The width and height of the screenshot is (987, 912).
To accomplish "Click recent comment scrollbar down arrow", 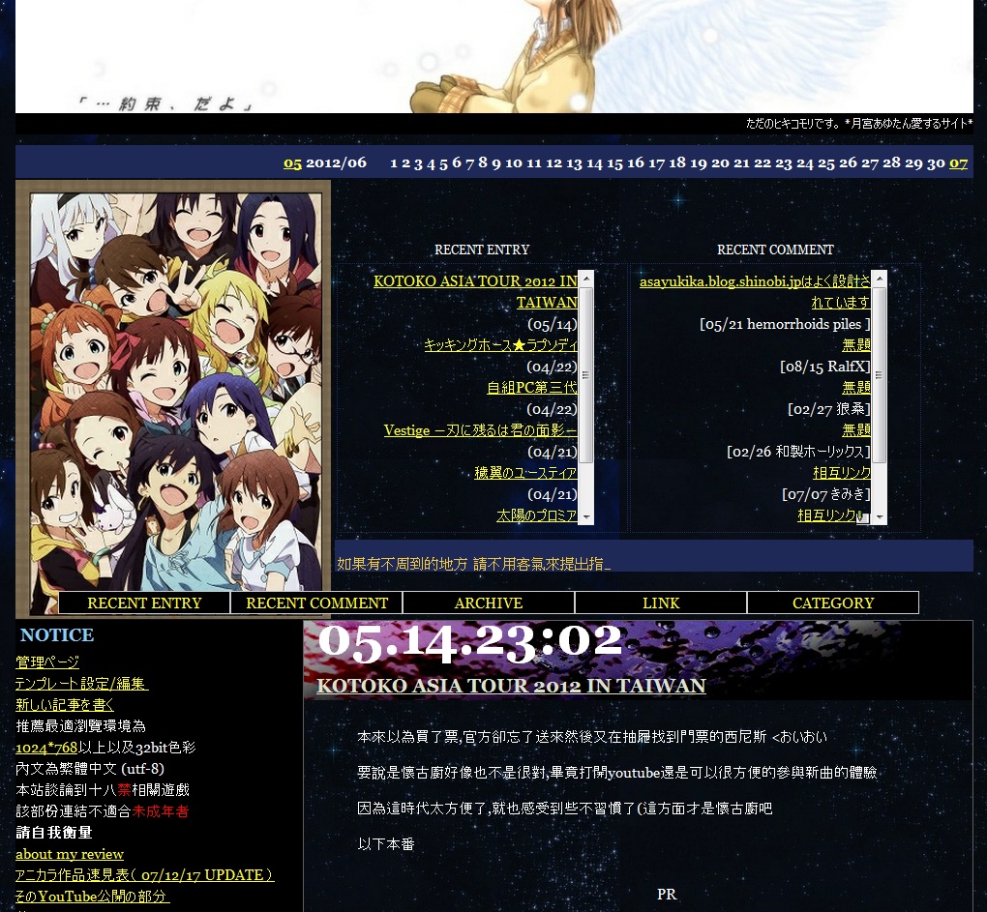I will point(880,517).
